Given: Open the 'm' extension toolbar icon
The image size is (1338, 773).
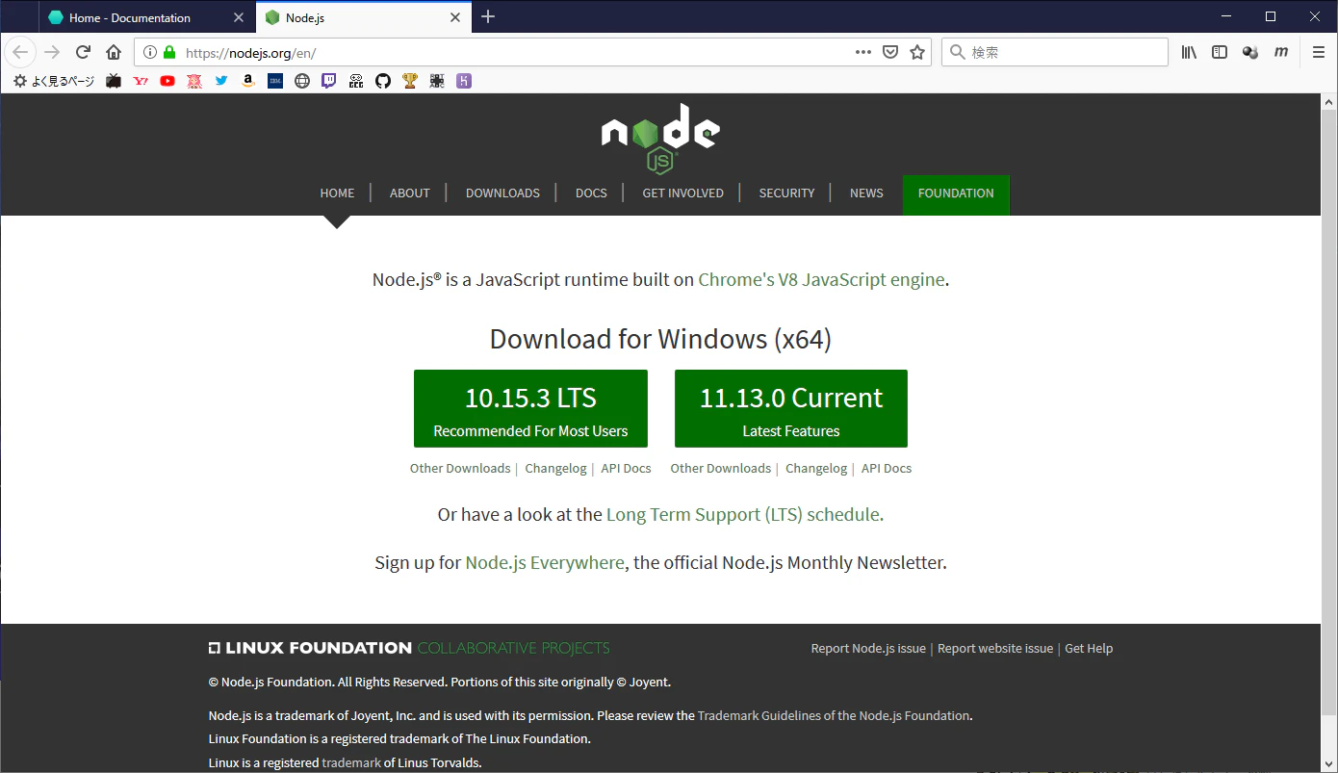Looking at the screenshot, I should pos(1280,52).
